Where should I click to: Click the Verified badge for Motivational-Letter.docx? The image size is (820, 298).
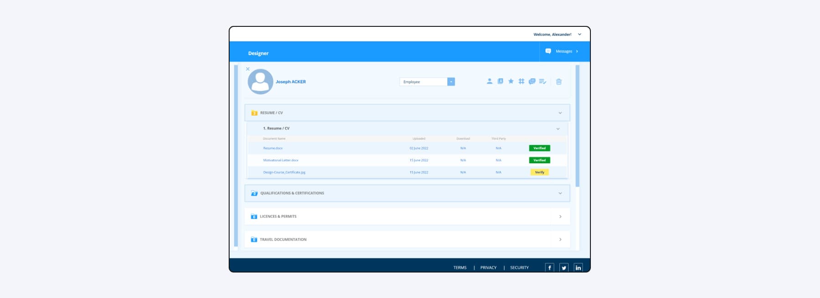(540, 160)
